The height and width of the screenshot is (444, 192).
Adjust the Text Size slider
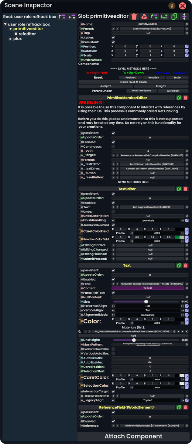point(146,302)
